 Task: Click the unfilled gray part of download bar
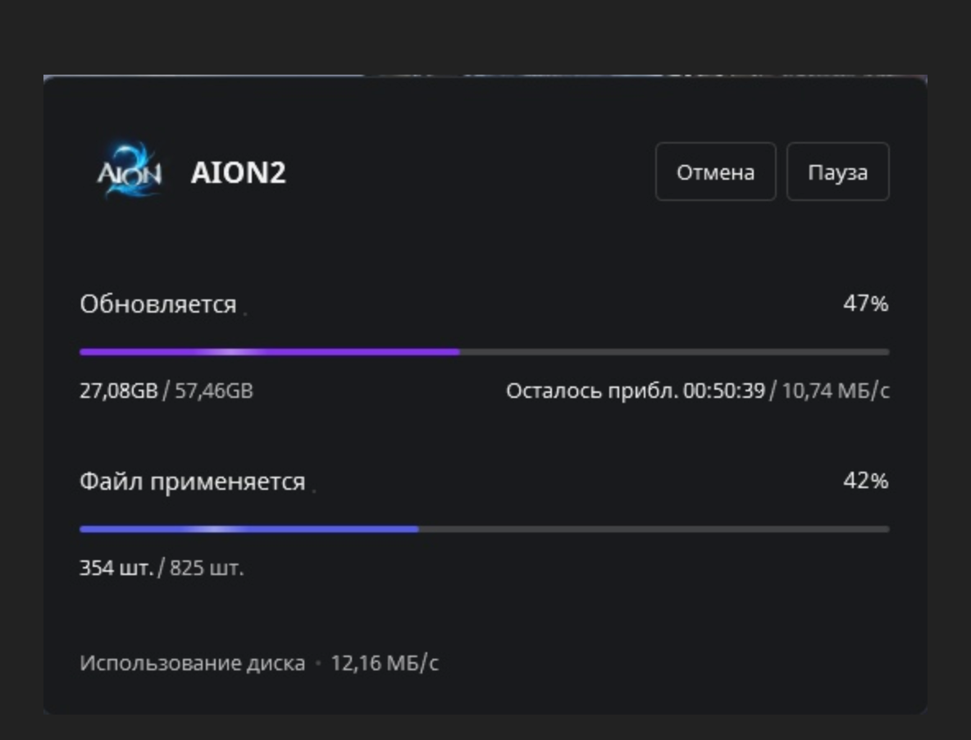tap(672, 352)
